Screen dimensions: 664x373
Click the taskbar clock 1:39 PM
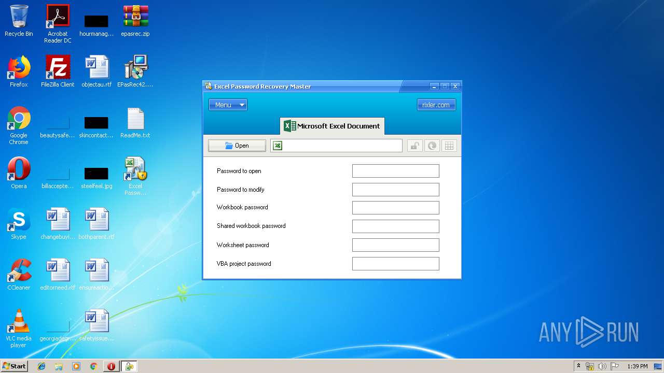click(637, 366)
